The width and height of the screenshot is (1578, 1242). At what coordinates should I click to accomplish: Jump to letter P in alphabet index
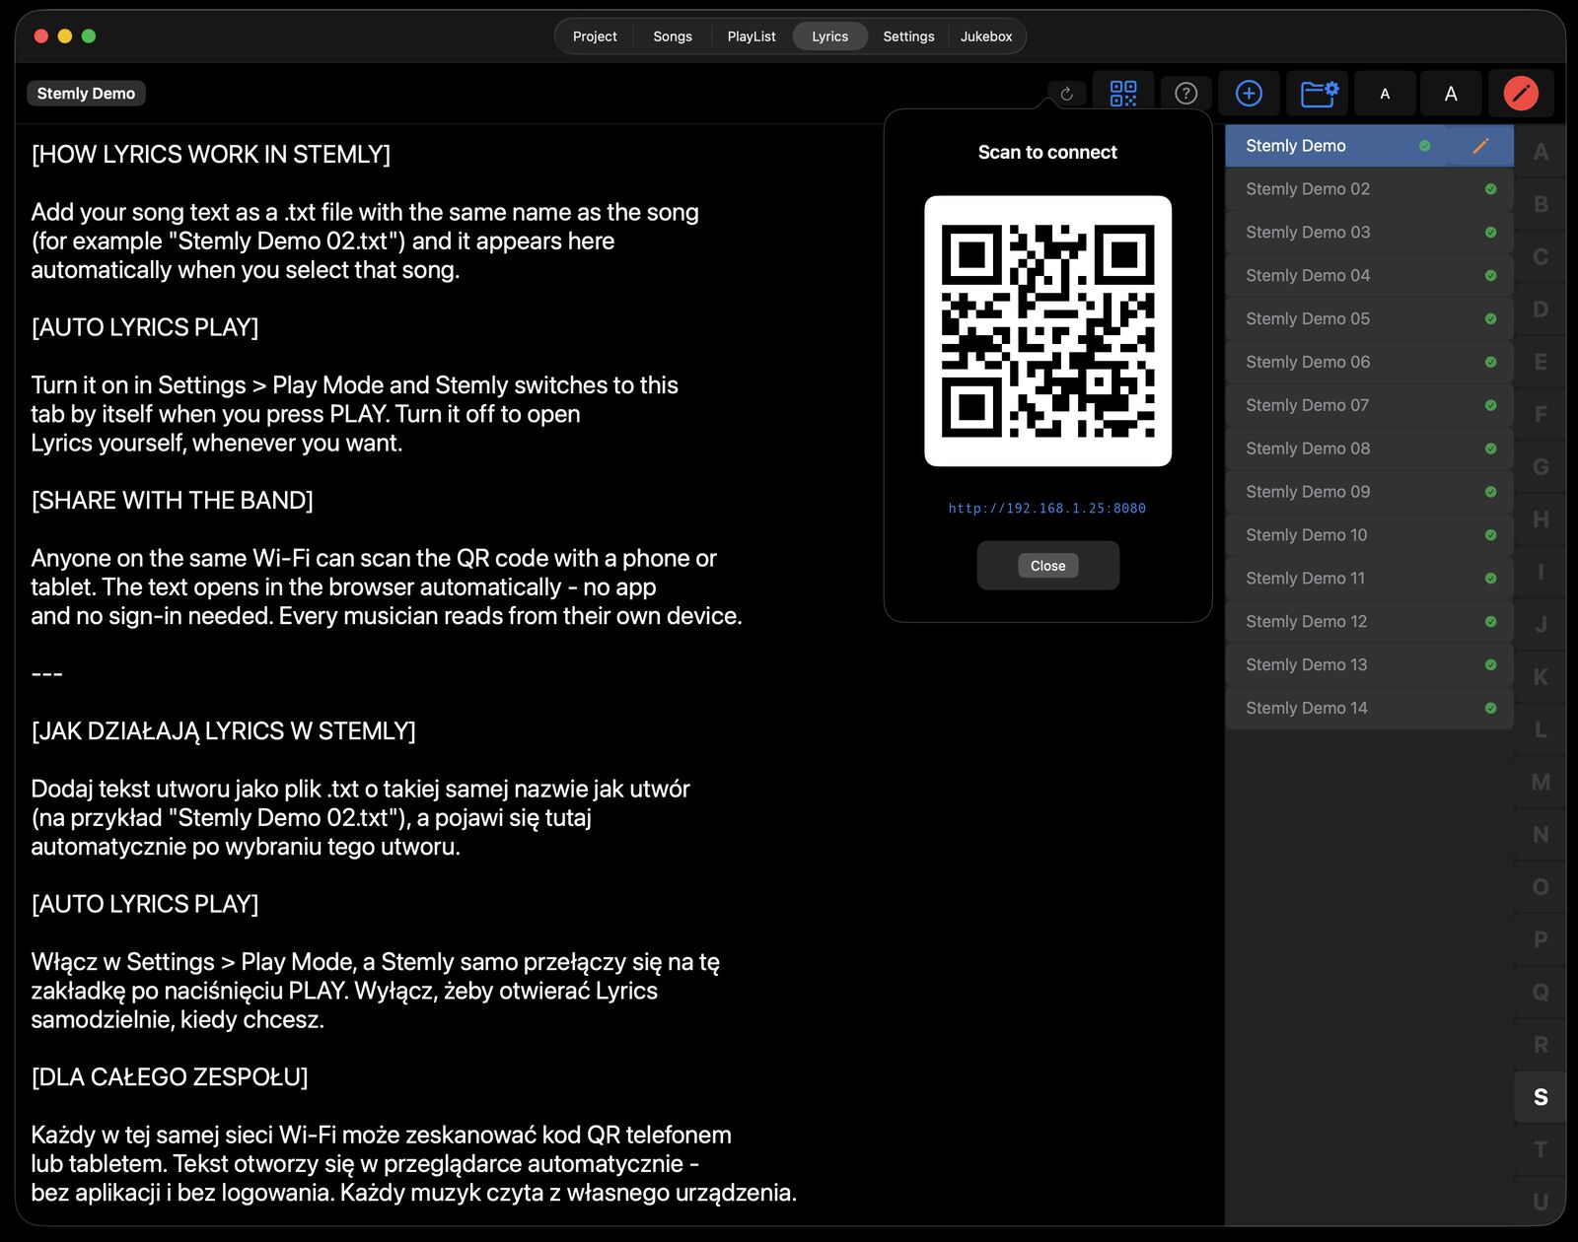(x=1541, y=939)
